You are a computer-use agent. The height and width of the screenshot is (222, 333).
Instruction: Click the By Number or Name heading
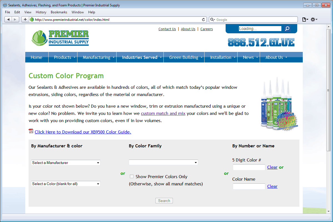(253, 146)
